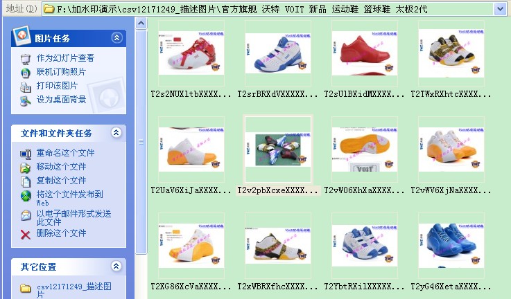
Task: Click the red X delete file icon
Action: tap(26, 234)
